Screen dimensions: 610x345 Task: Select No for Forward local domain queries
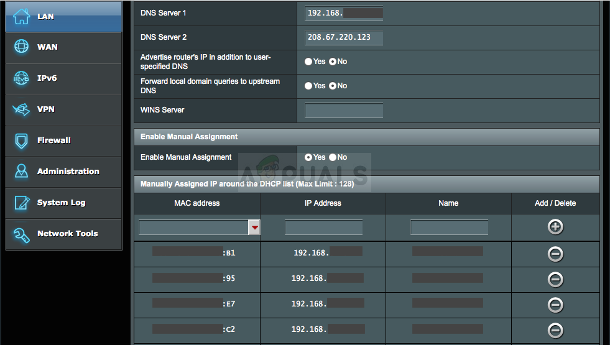pos(333,86)
